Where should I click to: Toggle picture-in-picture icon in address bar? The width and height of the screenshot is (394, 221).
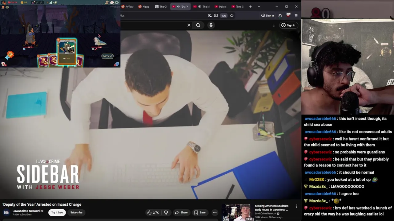210,16
